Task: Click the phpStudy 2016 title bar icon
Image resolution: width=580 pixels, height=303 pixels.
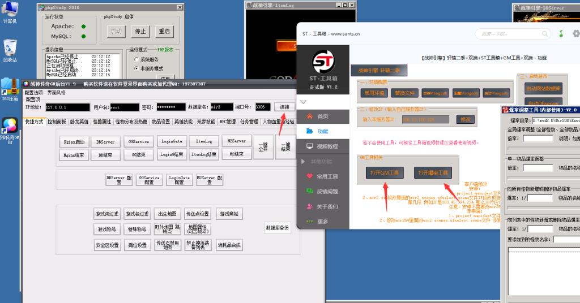Action: pos(41,7)
